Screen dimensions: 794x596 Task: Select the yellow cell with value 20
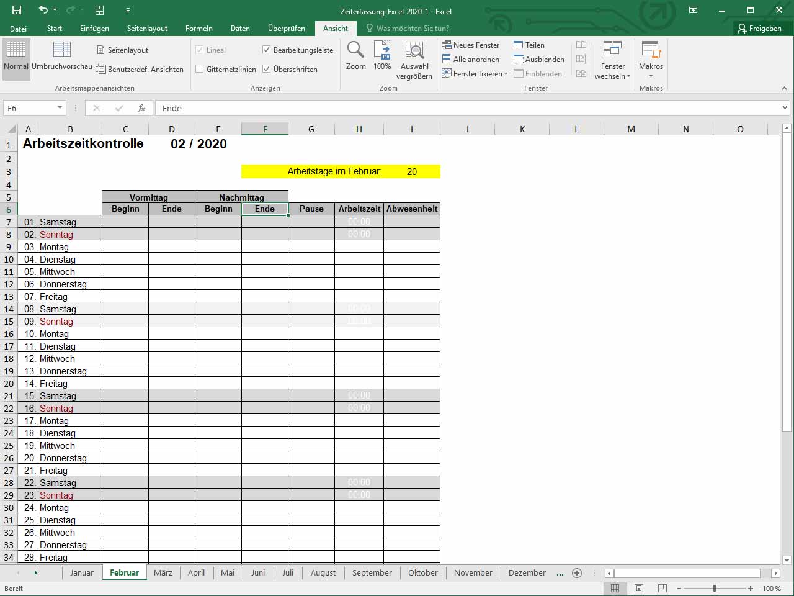pos(412,171)
